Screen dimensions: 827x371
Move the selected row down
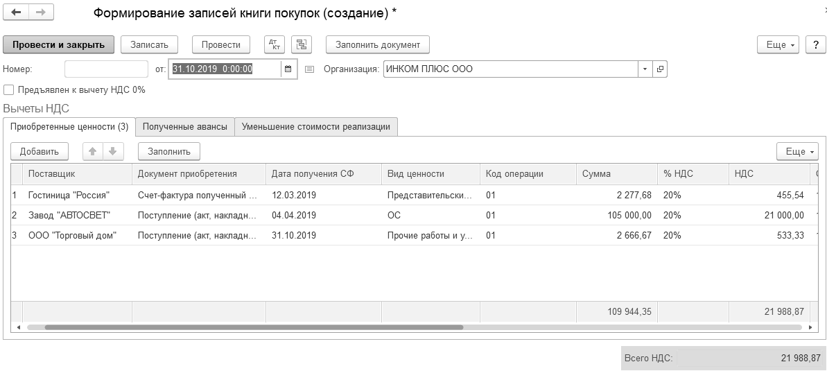click(112, 151)
